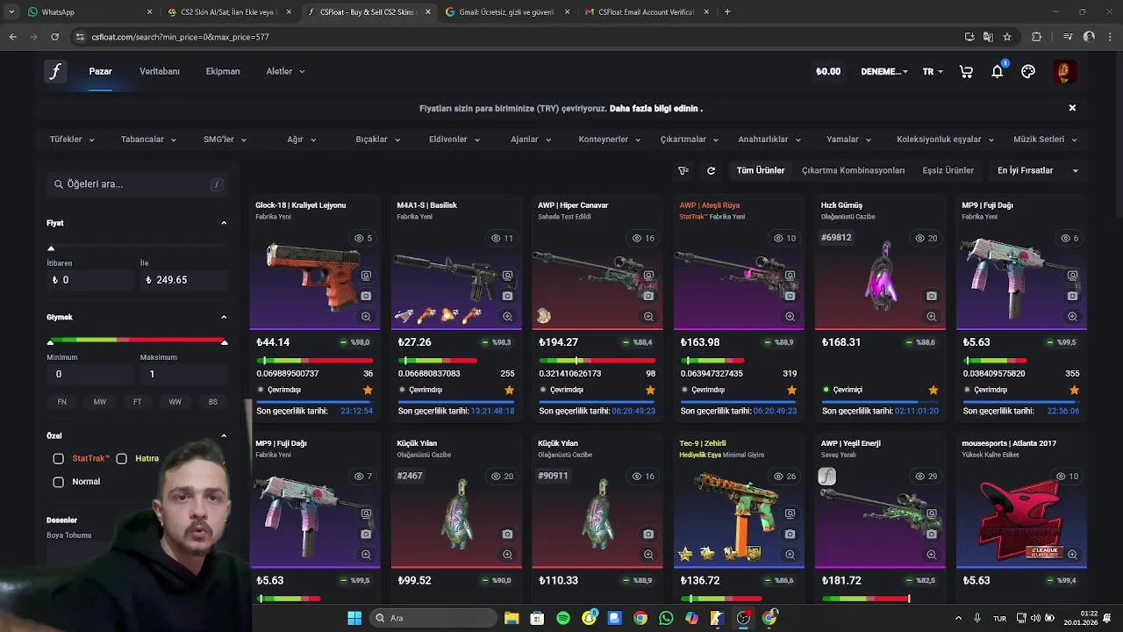
Task: Open the En İyi Fırsatlar sort dropdown
Action: pyautogui.click(x=1038, y=170)
